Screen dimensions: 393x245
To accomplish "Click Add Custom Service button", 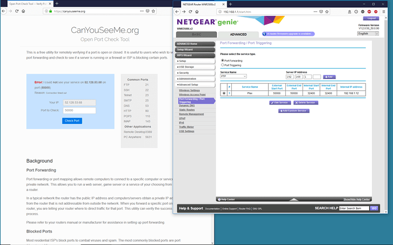I will coord(294,111).
